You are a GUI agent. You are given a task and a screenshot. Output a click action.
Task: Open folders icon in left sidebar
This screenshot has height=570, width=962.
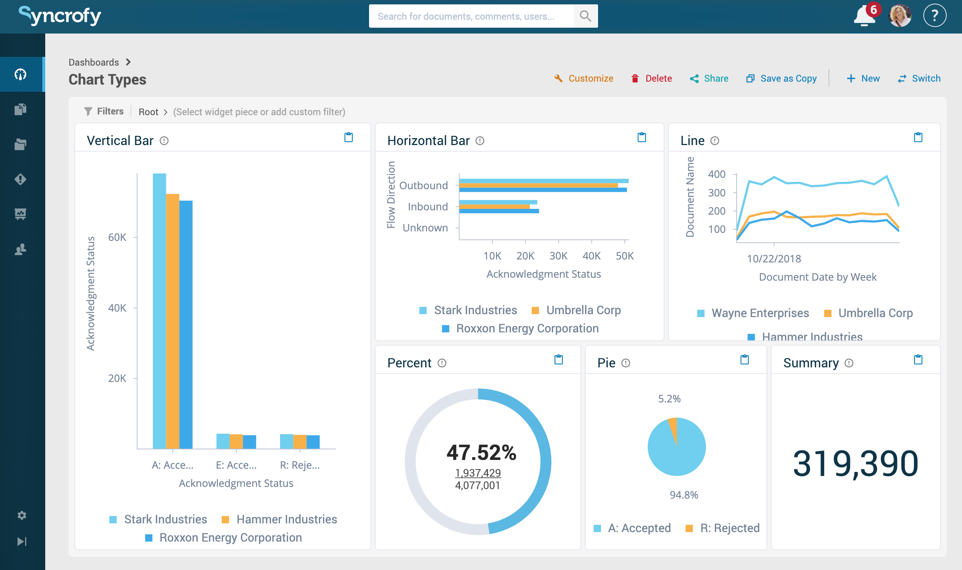(x=21, y=144)
